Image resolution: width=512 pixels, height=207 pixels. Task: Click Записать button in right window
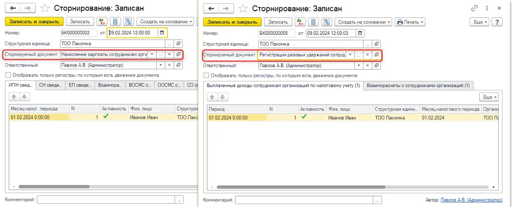click(278, 22)
